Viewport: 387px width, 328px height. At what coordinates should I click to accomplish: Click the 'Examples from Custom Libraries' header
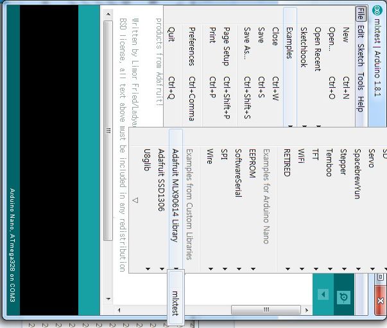click(x=189, y=204)
